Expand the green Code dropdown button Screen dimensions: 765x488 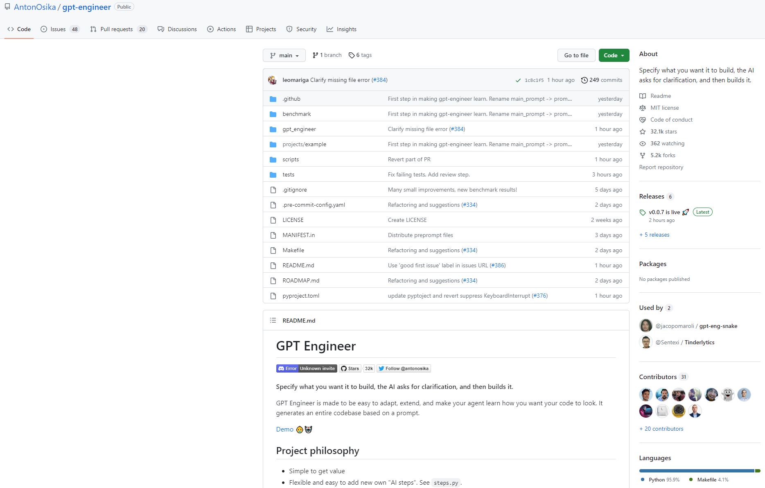614,55
